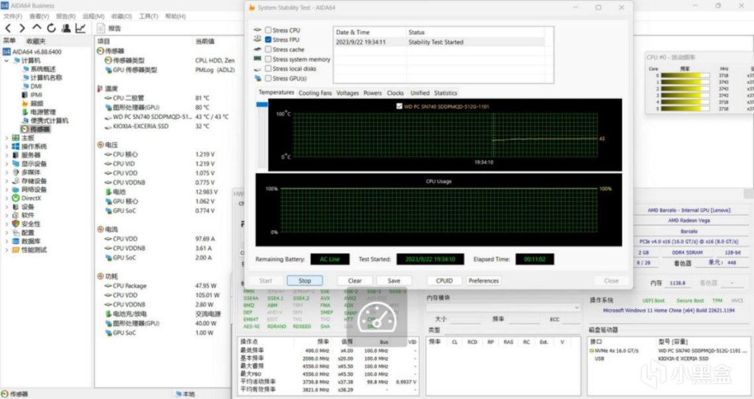Enable the Stress CPU checkbox
This screenshot has height=399, width=754.
point(268,30)
